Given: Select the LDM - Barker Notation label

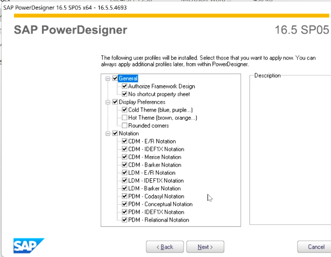Looking at the screenshot, I should click(x=155, y=188).
